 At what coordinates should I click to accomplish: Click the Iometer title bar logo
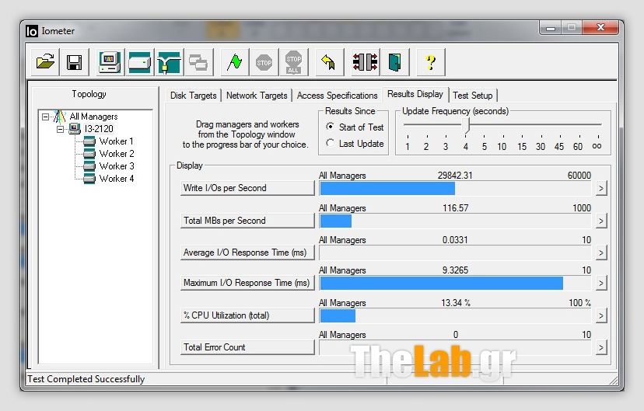pos(32,31)
